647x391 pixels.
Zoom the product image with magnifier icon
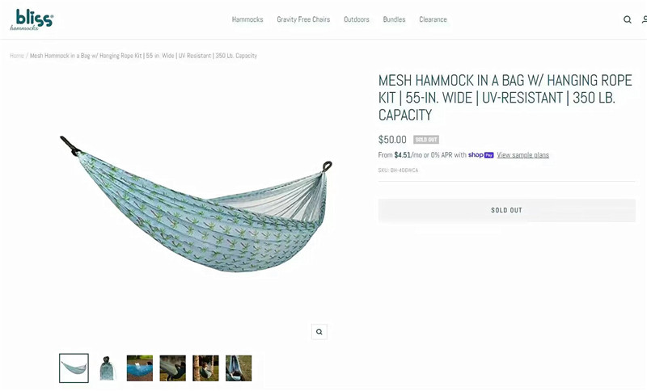pos(319,332)
